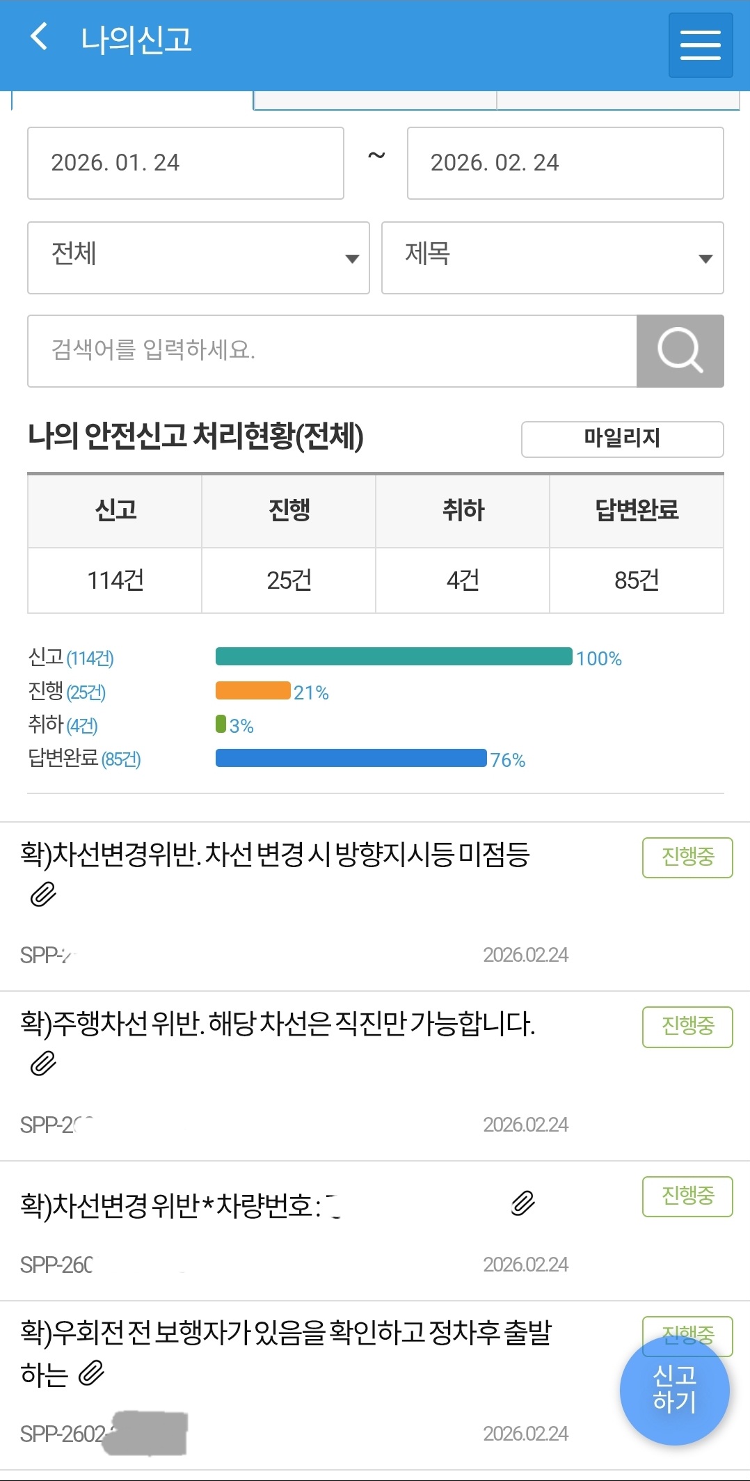Image resolution: width=750 pixels, height=1481 pixels.
Task: Tap the magnifier search button
Action: pyautogui.click(x=680, y=351)
